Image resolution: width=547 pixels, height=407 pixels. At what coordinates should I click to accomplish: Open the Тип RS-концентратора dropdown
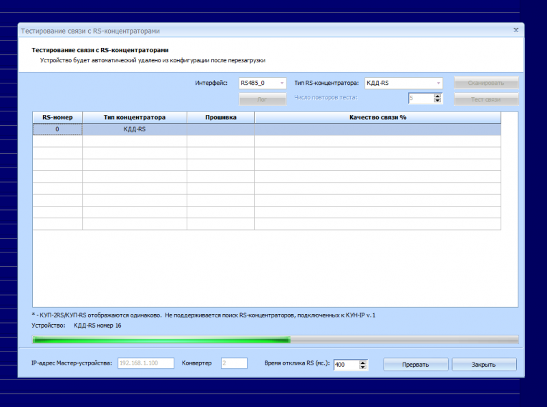point(437,83)
